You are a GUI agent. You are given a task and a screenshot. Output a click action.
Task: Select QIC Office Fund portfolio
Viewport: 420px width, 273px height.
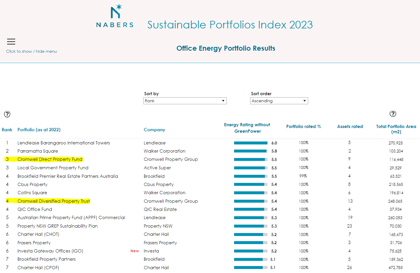(35, 209)
